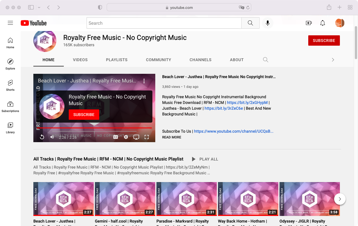Click the Create video icon
The width and height of the screenshot is (358, 226).
click(x=309, y=23)
